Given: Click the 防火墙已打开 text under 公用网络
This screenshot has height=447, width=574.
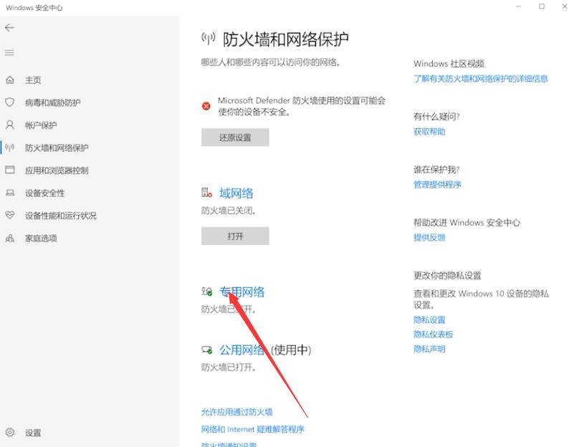Looking at the screenshot, I should (x=229, y=367).
